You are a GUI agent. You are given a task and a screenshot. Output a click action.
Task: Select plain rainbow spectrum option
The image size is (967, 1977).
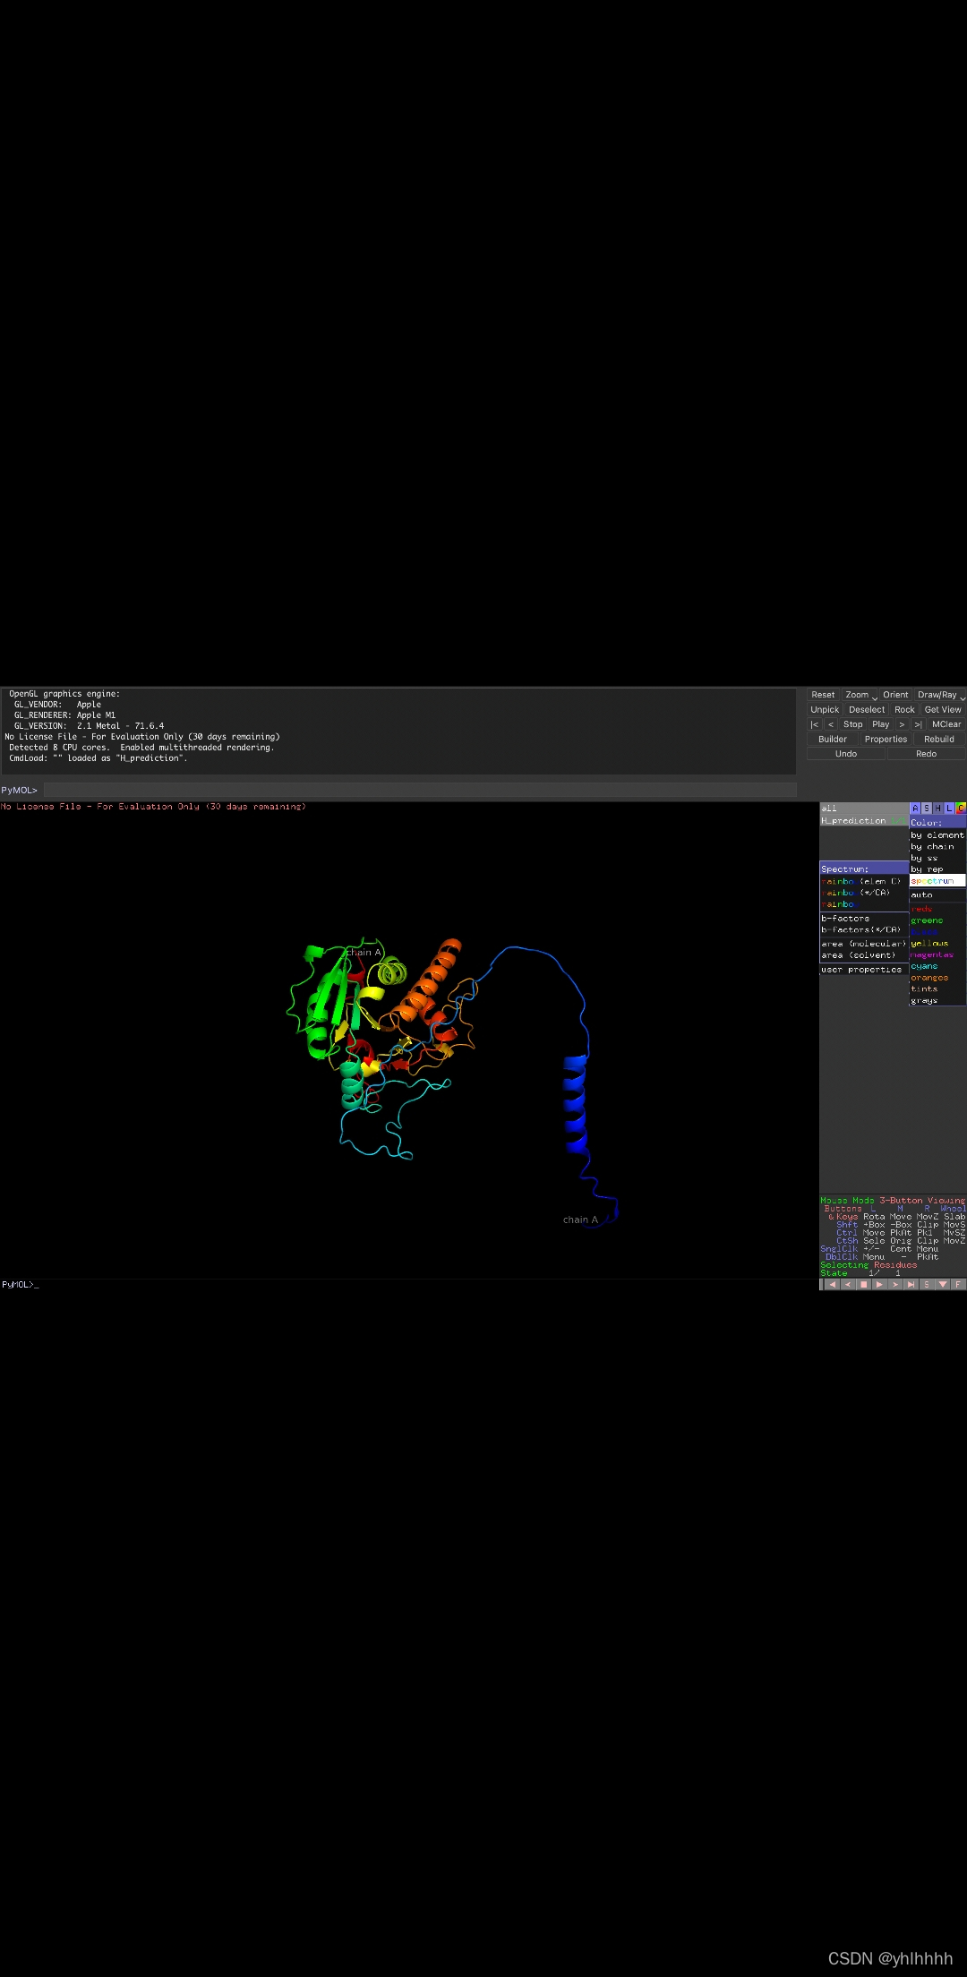tap(864, 904)
